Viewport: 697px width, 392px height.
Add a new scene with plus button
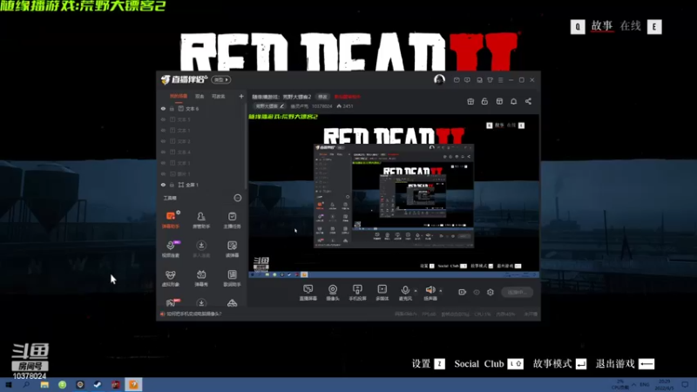click(241, 96)
